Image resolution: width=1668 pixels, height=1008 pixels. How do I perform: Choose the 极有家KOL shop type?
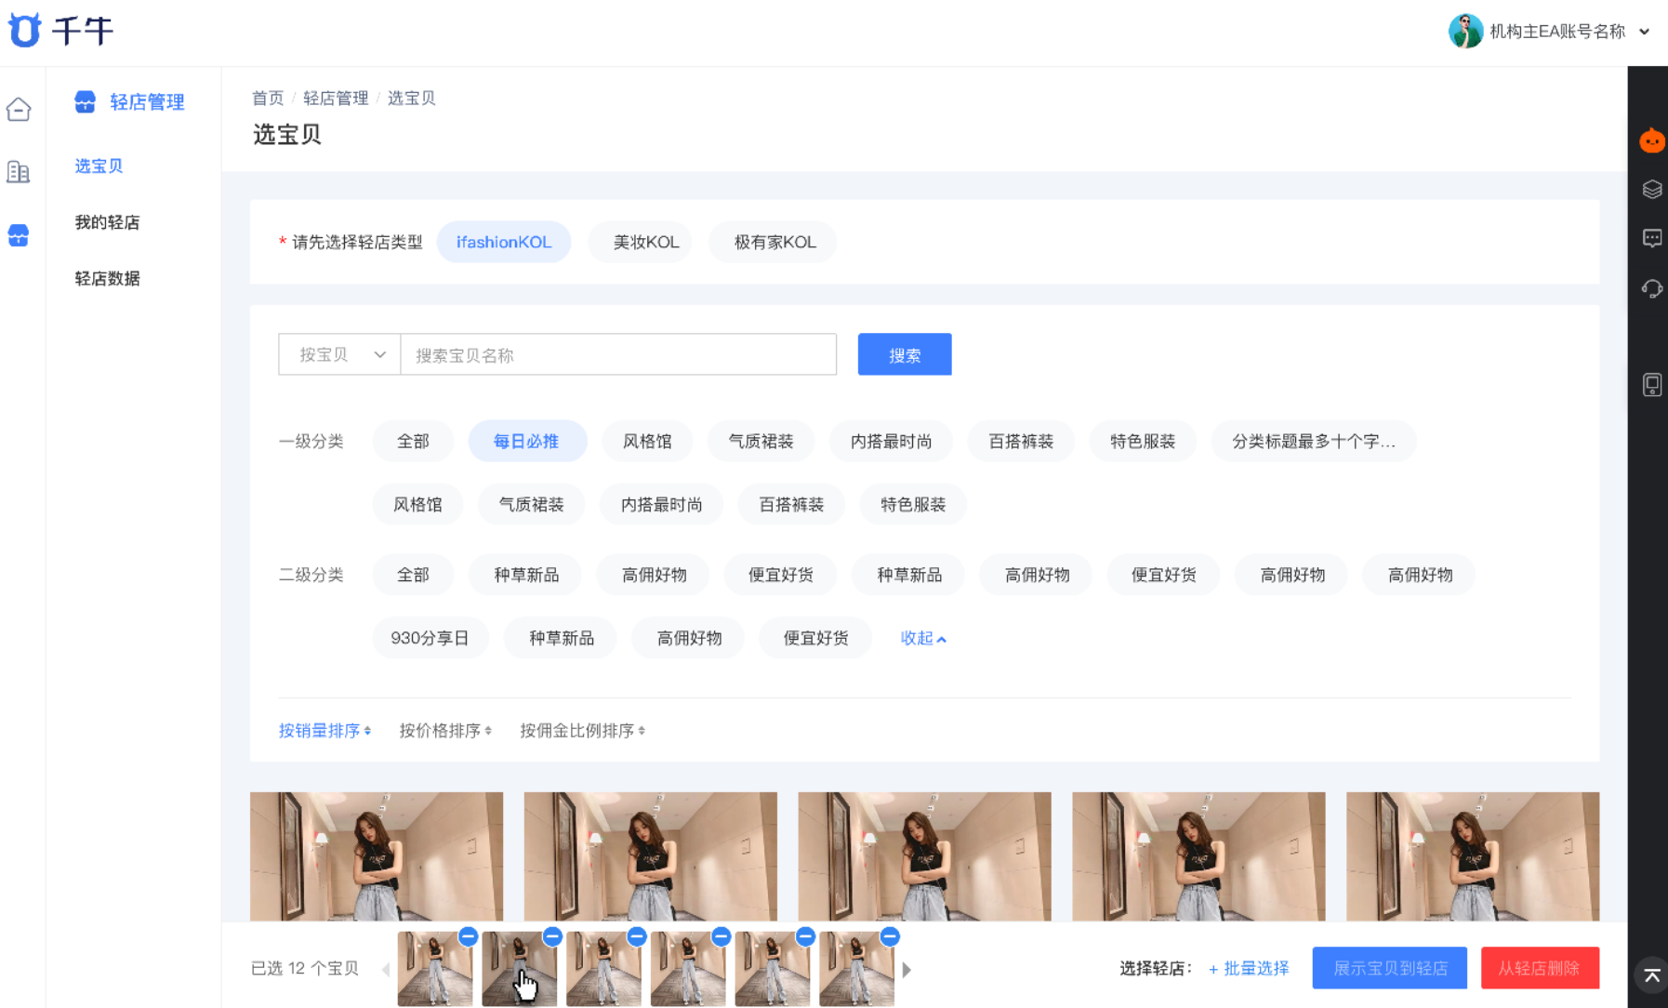775,242
